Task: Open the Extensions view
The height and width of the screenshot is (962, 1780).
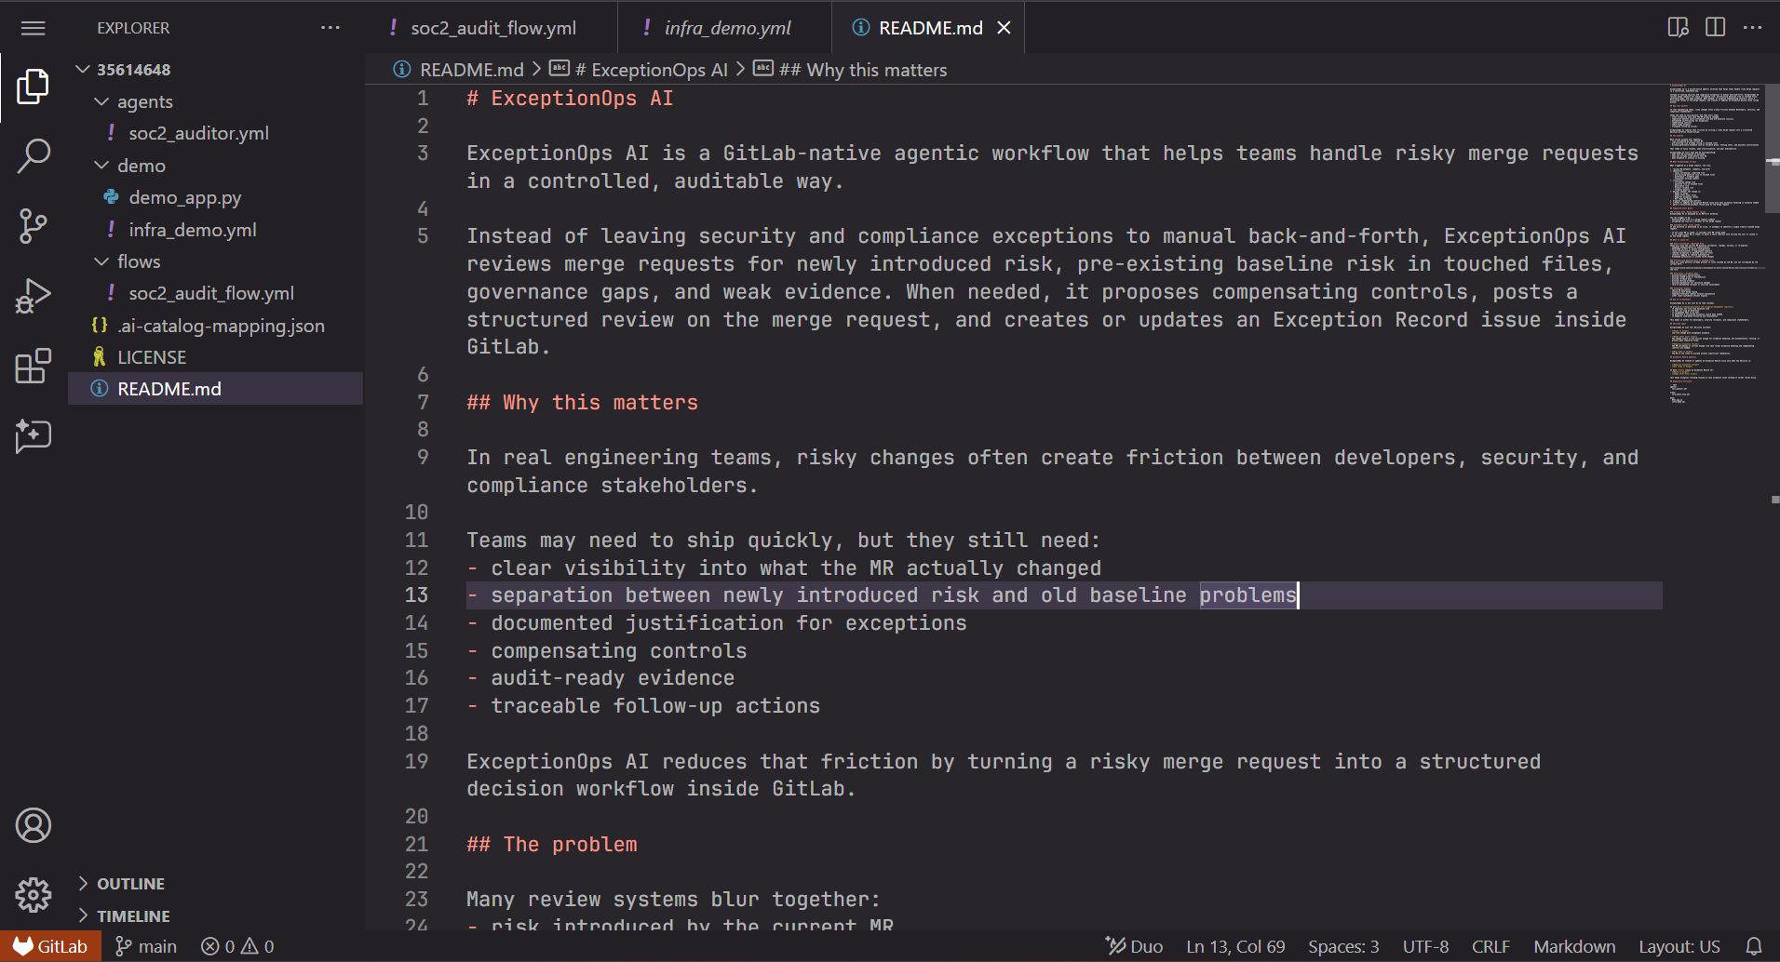Action: pyautogui.click(x=33, y=367)
